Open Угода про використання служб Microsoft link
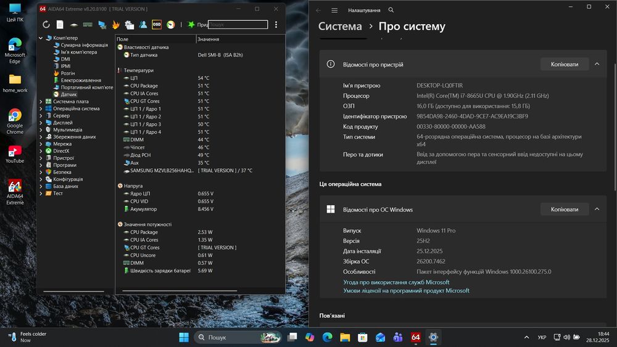This screenshot has width=617, height=347. 396,282
